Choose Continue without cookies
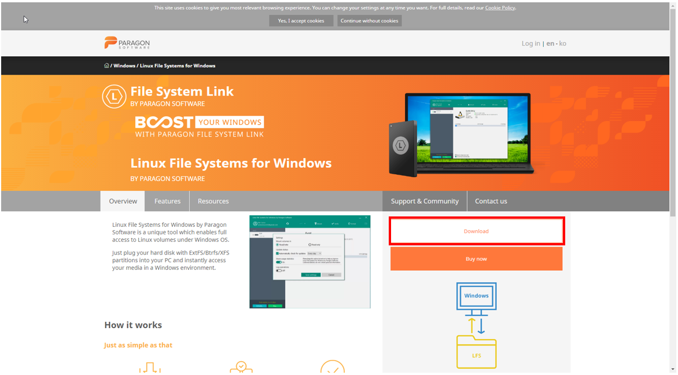This screenshot has width=678, height=375. [369, 21]
